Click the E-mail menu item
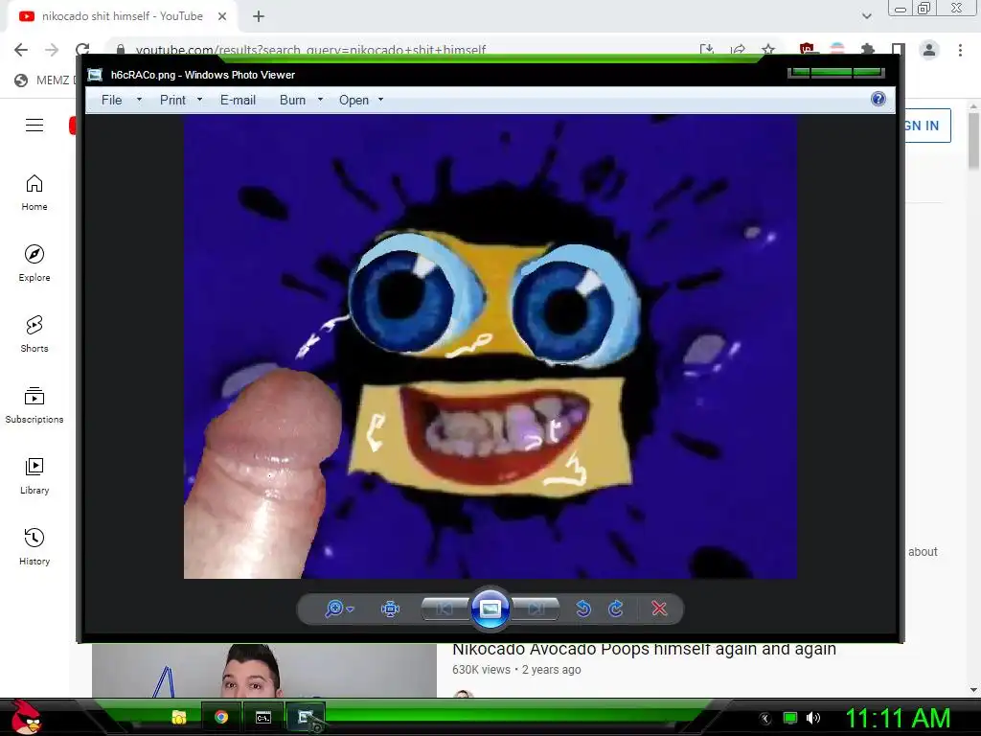 point(238,100)
